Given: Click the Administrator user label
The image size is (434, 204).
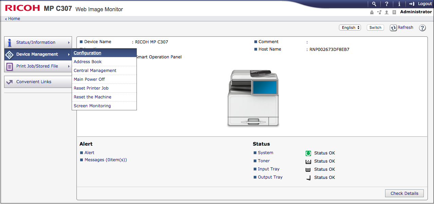Looking at the screenshot, I should [416, 12].
